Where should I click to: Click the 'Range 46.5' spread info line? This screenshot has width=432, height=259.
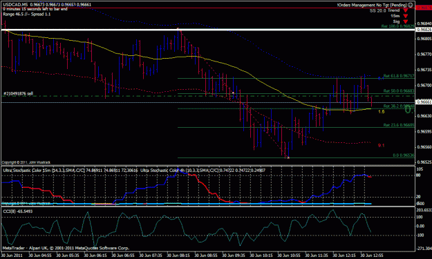point(27,14)
